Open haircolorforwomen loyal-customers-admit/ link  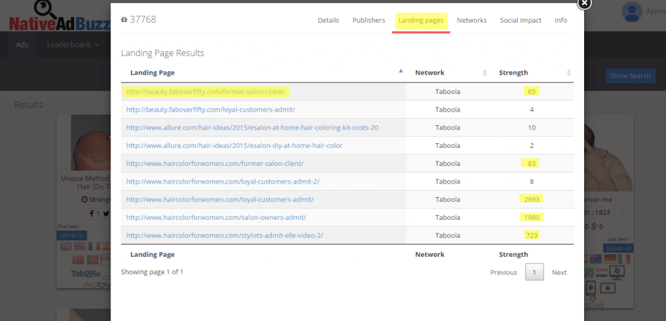tap(220, 200)
